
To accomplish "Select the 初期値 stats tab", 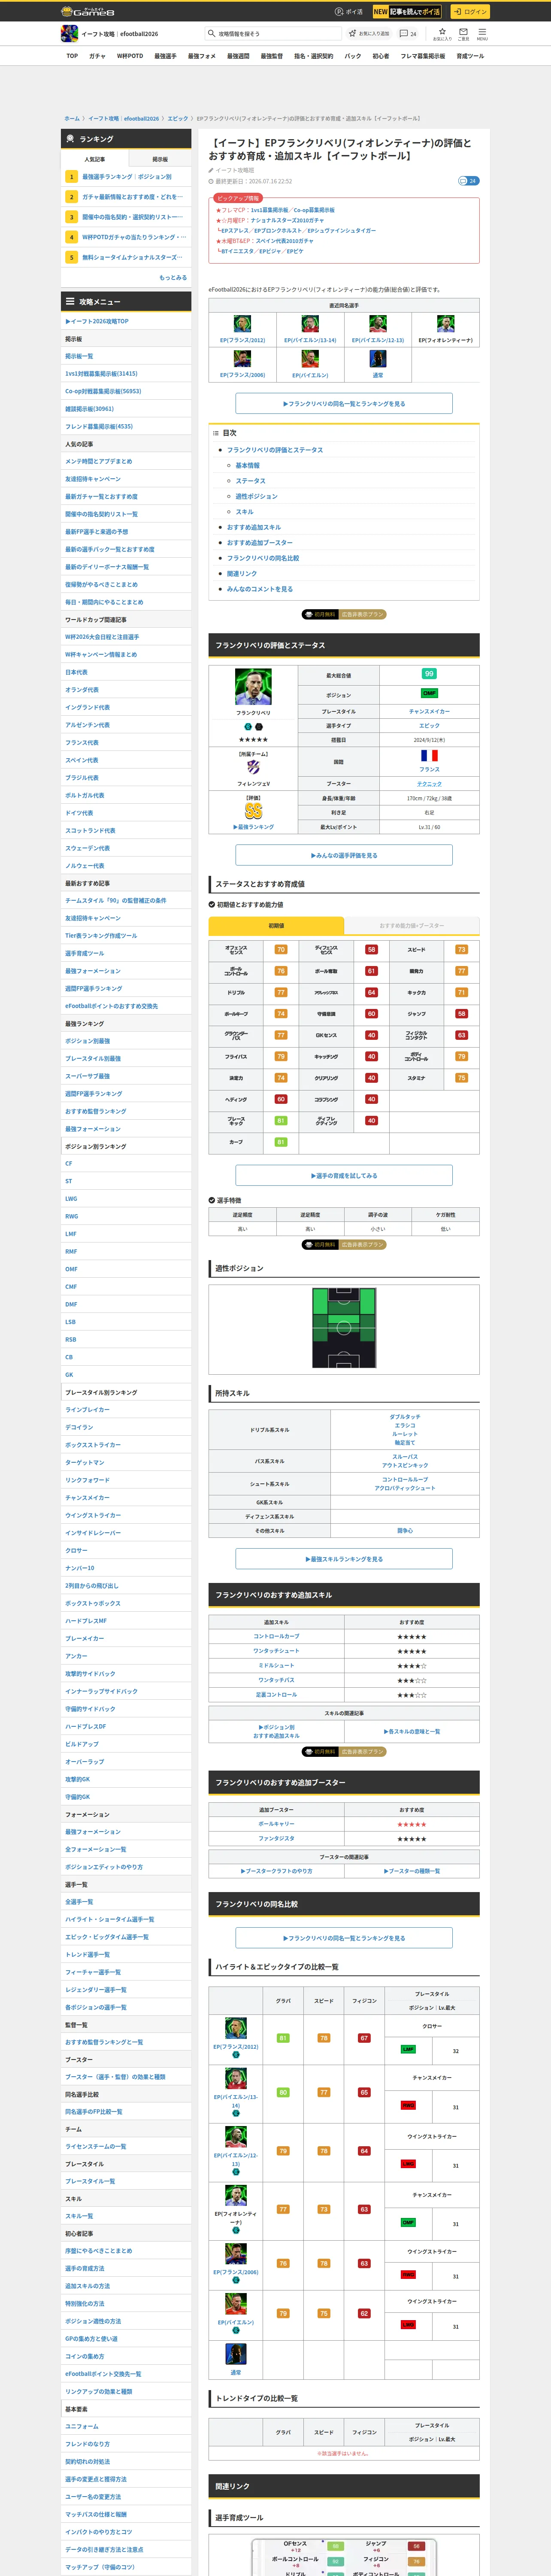I will (x=276, y=926).
